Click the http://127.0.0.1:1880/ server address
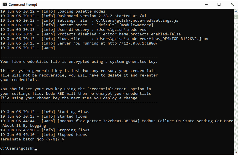 [132, 43]
